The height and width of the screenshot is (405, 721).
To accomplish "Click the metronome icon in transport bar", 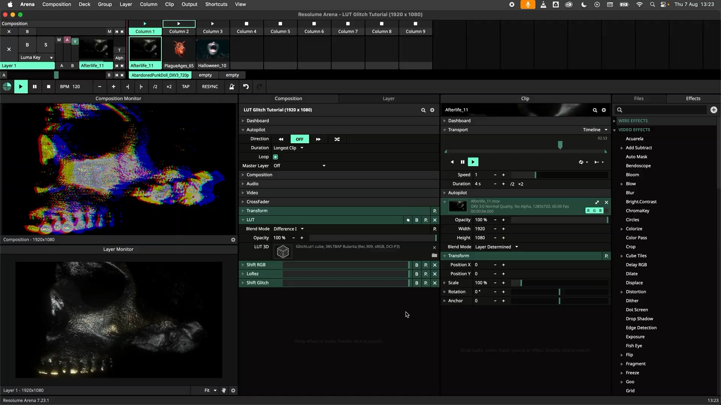I will [x=232, y=87].
